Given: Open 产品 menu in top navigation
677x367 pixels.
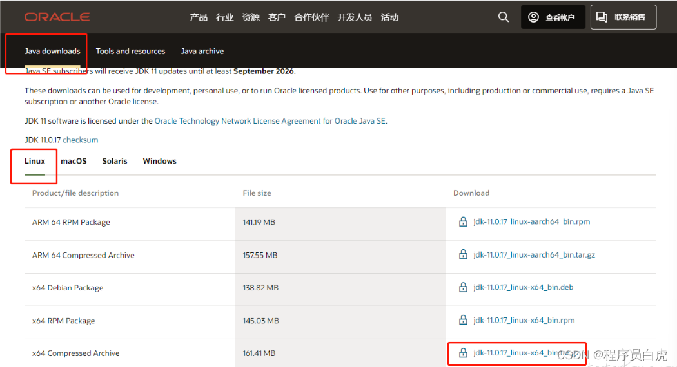Looking at the screenshot, I should (199, 17).
